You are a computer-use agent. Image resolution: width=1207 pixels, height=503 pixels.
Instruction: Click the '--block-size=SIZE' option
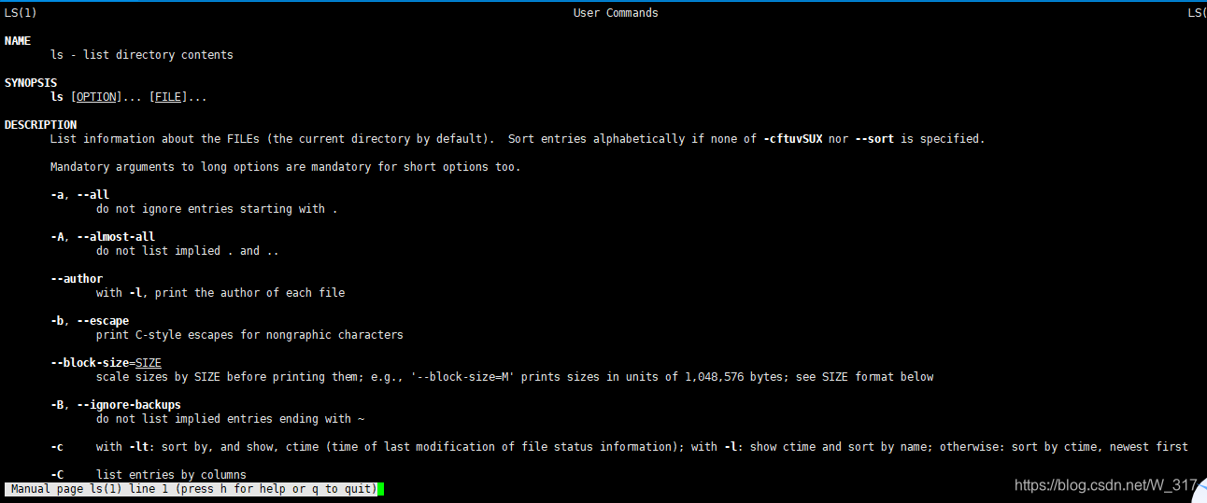click(106, 363)
